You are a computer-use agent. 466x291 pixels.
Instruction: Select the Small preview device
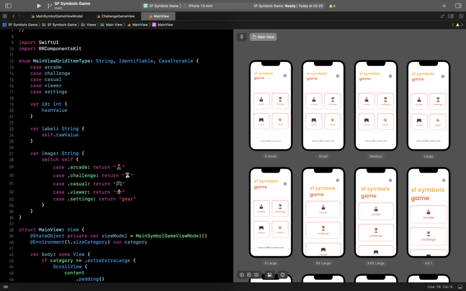323,105
